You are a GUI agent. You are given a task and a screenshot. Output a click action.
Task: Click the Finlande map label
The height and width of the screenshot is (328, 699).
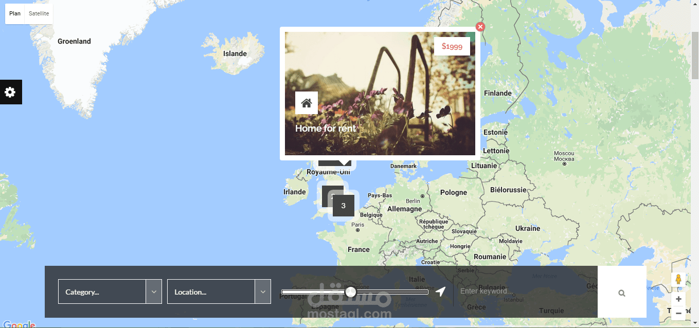coord(498,93)
